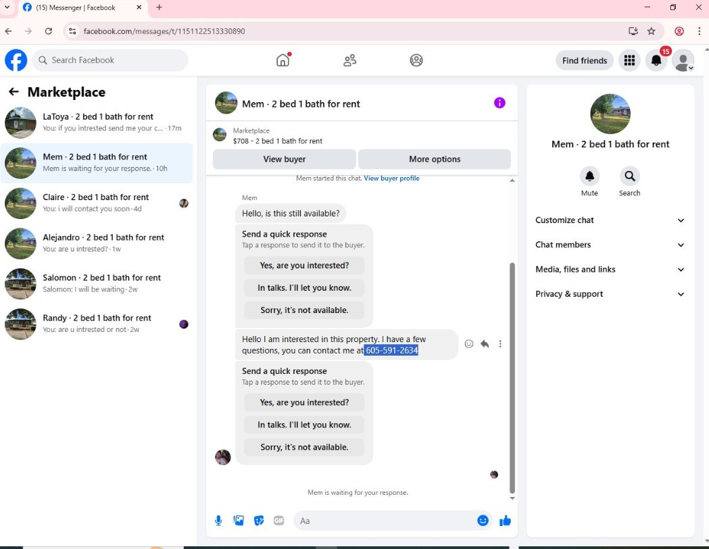
Task: View site information icon in address bar
Action: tap(72, 31)
